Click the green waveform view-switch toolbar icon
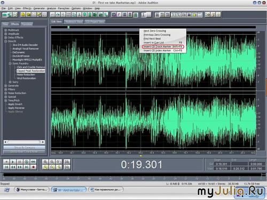The image size is (267, 200). click(x=4, y=14)
